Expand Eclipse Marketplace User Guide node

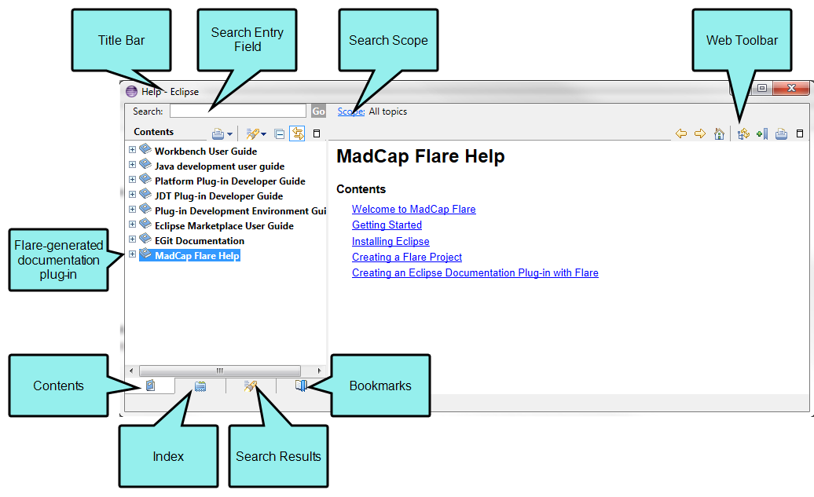coord(132,224)
